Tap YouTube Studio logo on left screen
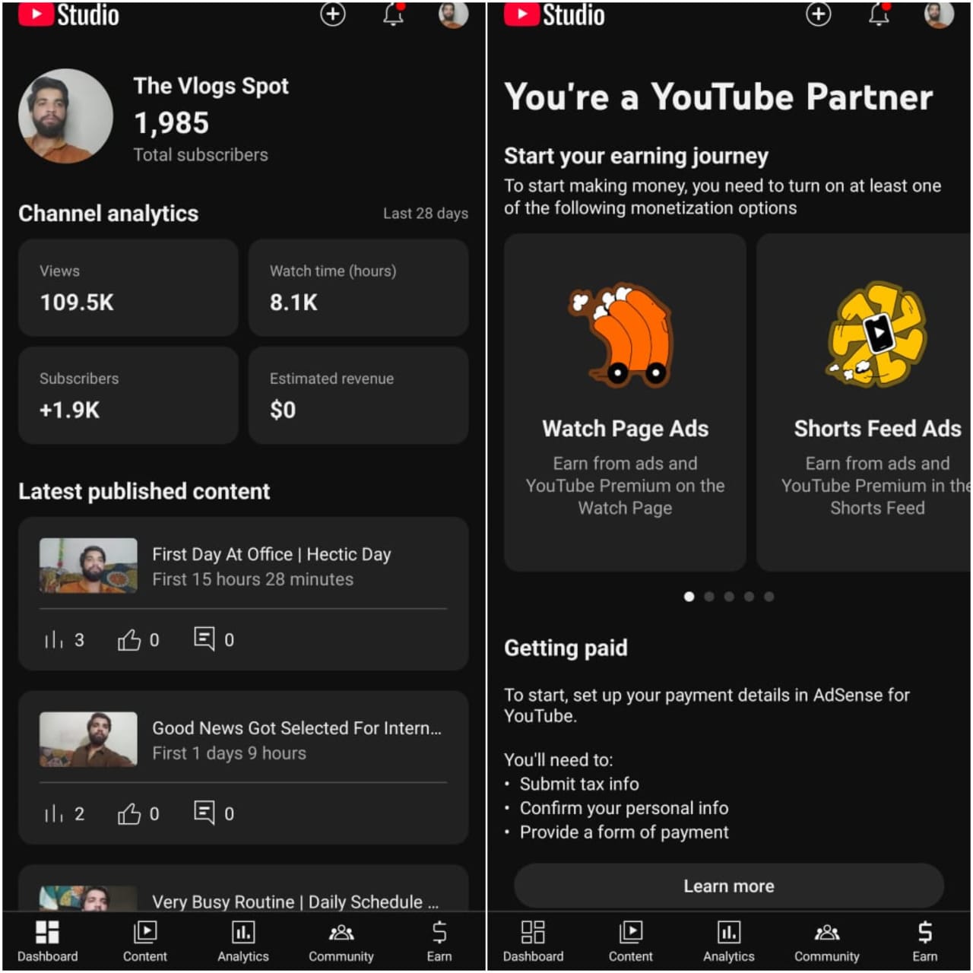This screenshot has width=973, height=973. point(68,14)
